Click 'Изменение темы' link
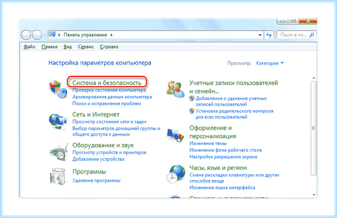The image size is (337, 218). [x=208, y=143]
